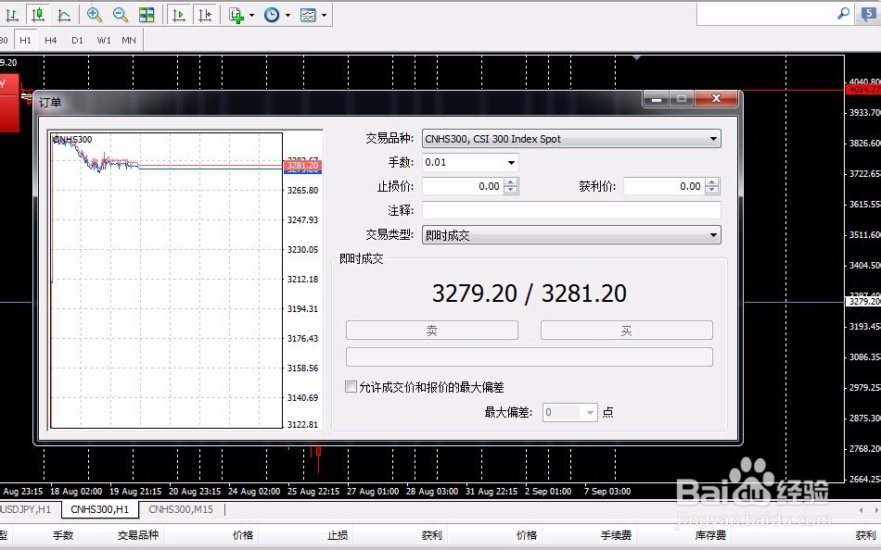
Task: Open the 交易品种 symbol dropdown
Action: tap(713, 138)
